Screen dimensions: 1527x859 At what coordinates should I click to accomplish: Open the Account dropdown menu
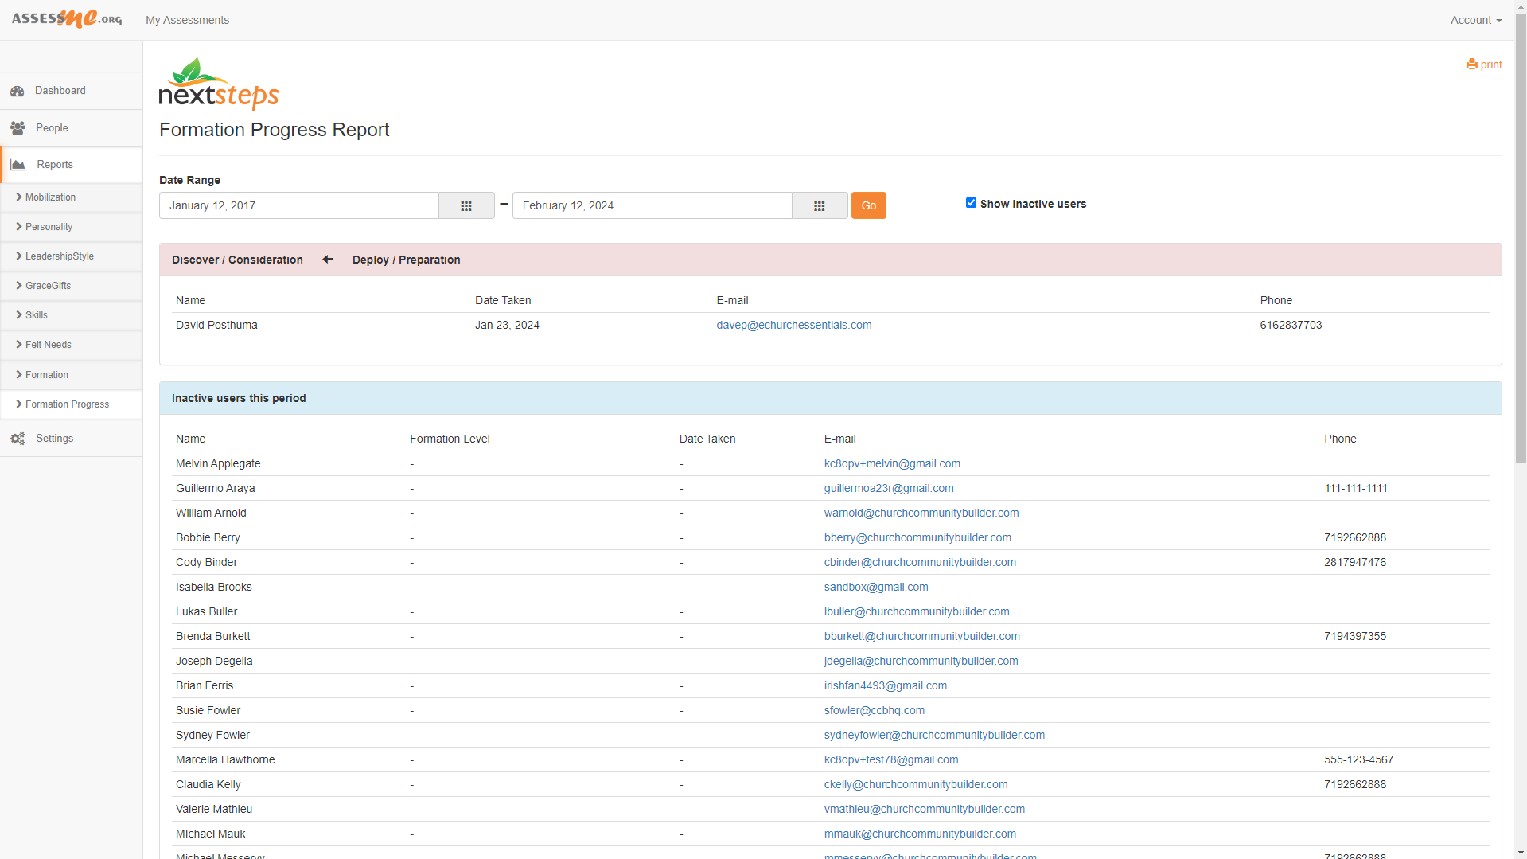point(1475,20)
